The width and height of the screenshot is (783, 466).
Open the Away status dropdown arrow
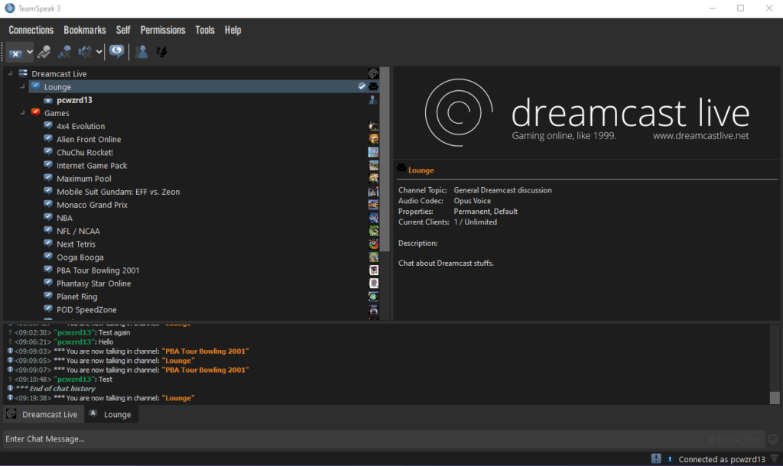tap(30, 52)
